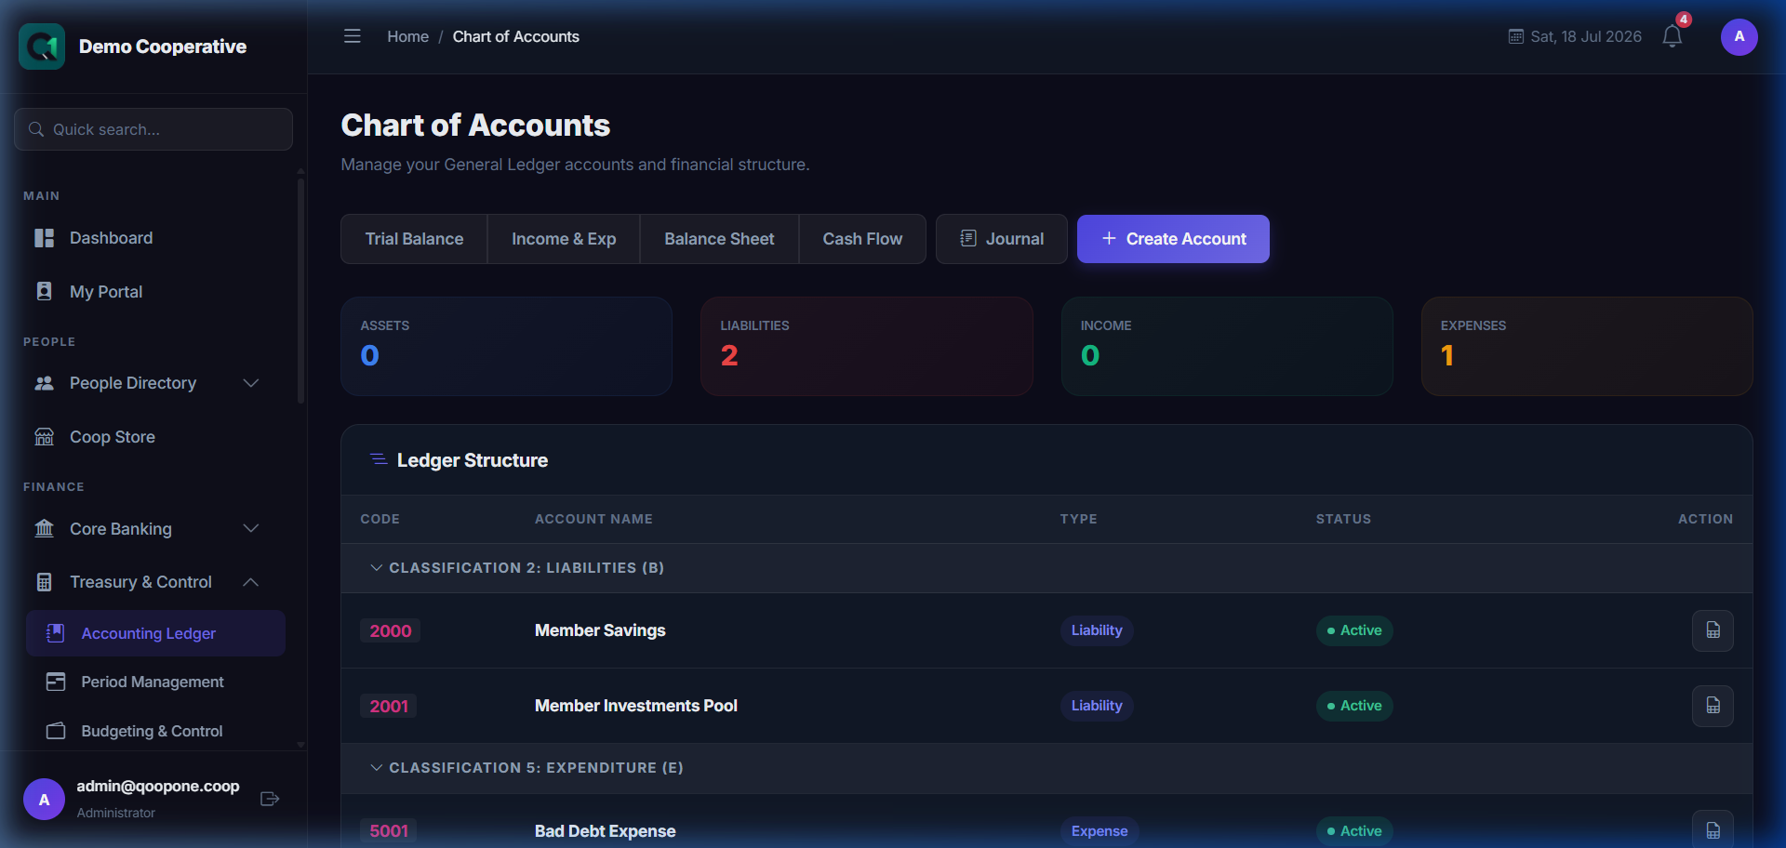The height and width of the screenshot is (848, 1786).
Task: Switch to the Trial Balance tab
Action: (414, 239)
